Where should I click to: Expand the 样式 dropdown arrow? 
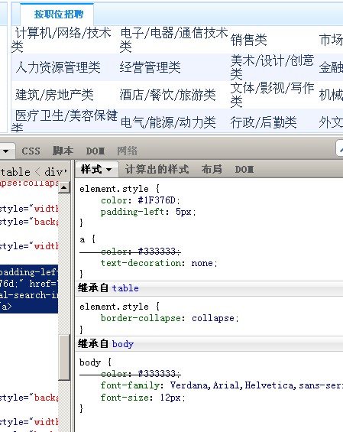click(109, 170)
